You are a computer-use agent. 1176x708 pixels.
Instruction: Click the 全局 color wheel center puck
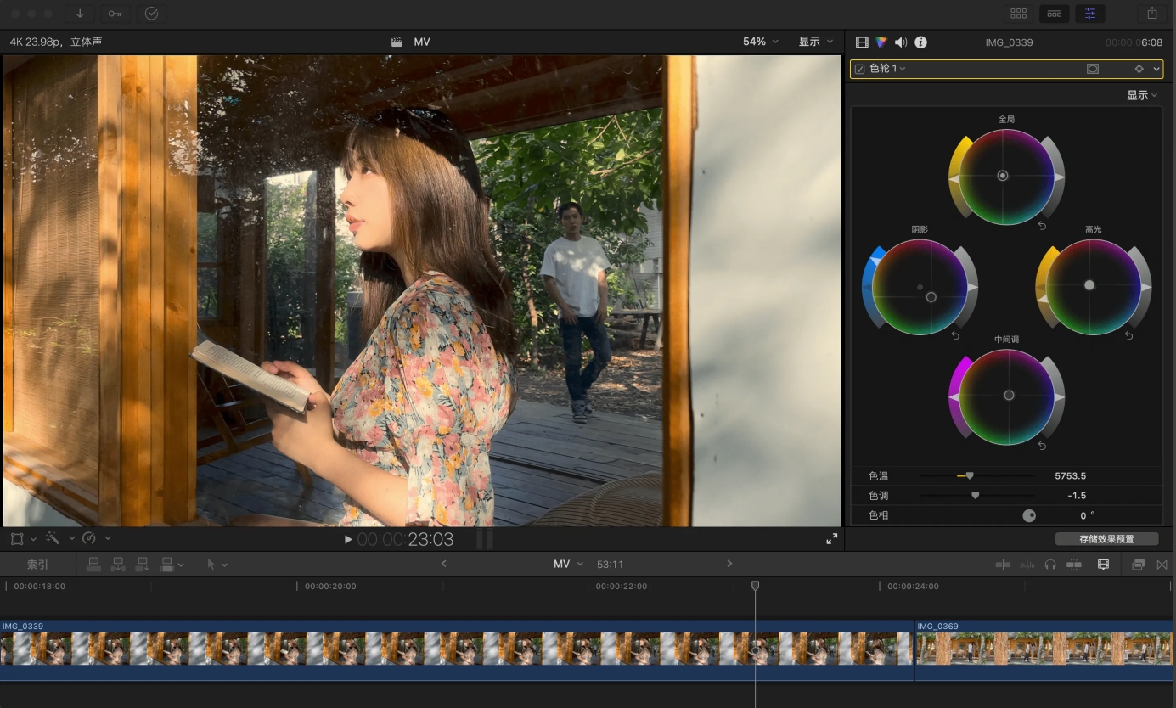[1003, 176]
